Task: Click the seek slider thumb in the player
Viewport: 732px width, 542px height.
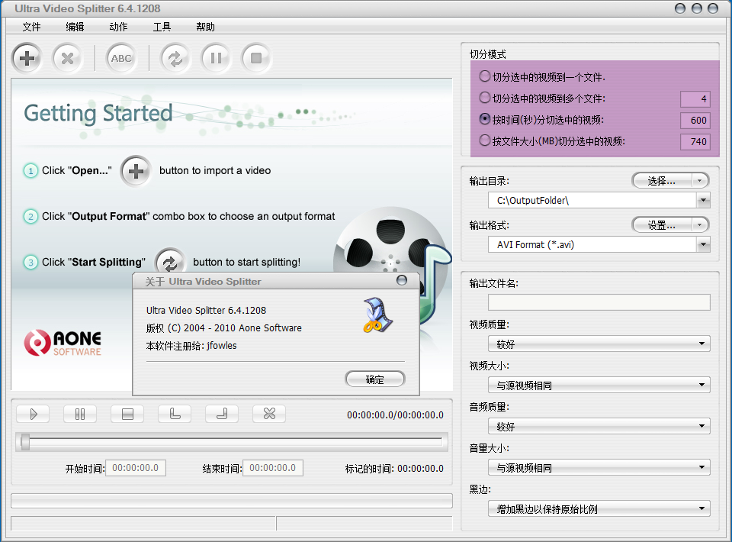Action: (25, 441)
